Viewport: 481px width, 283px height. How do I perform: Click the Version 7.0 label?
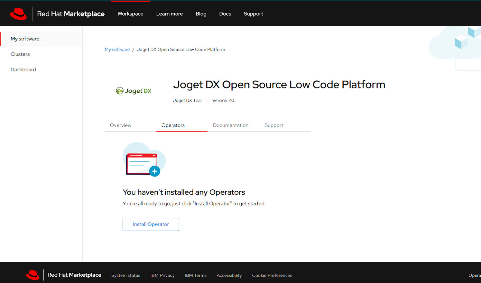(x=223, y=100)
